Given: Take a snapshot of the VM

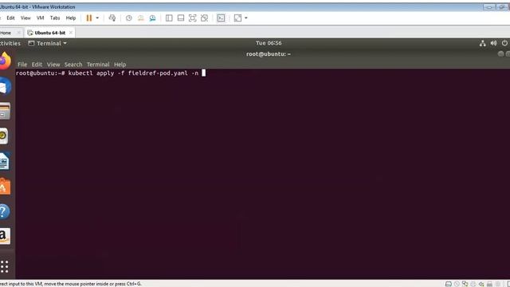Looking at the screenshot, I should [129, 18].
